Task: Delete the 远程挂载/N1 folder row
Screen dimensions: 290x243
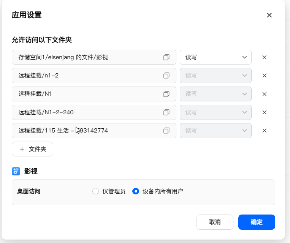Action: point(265,94)
